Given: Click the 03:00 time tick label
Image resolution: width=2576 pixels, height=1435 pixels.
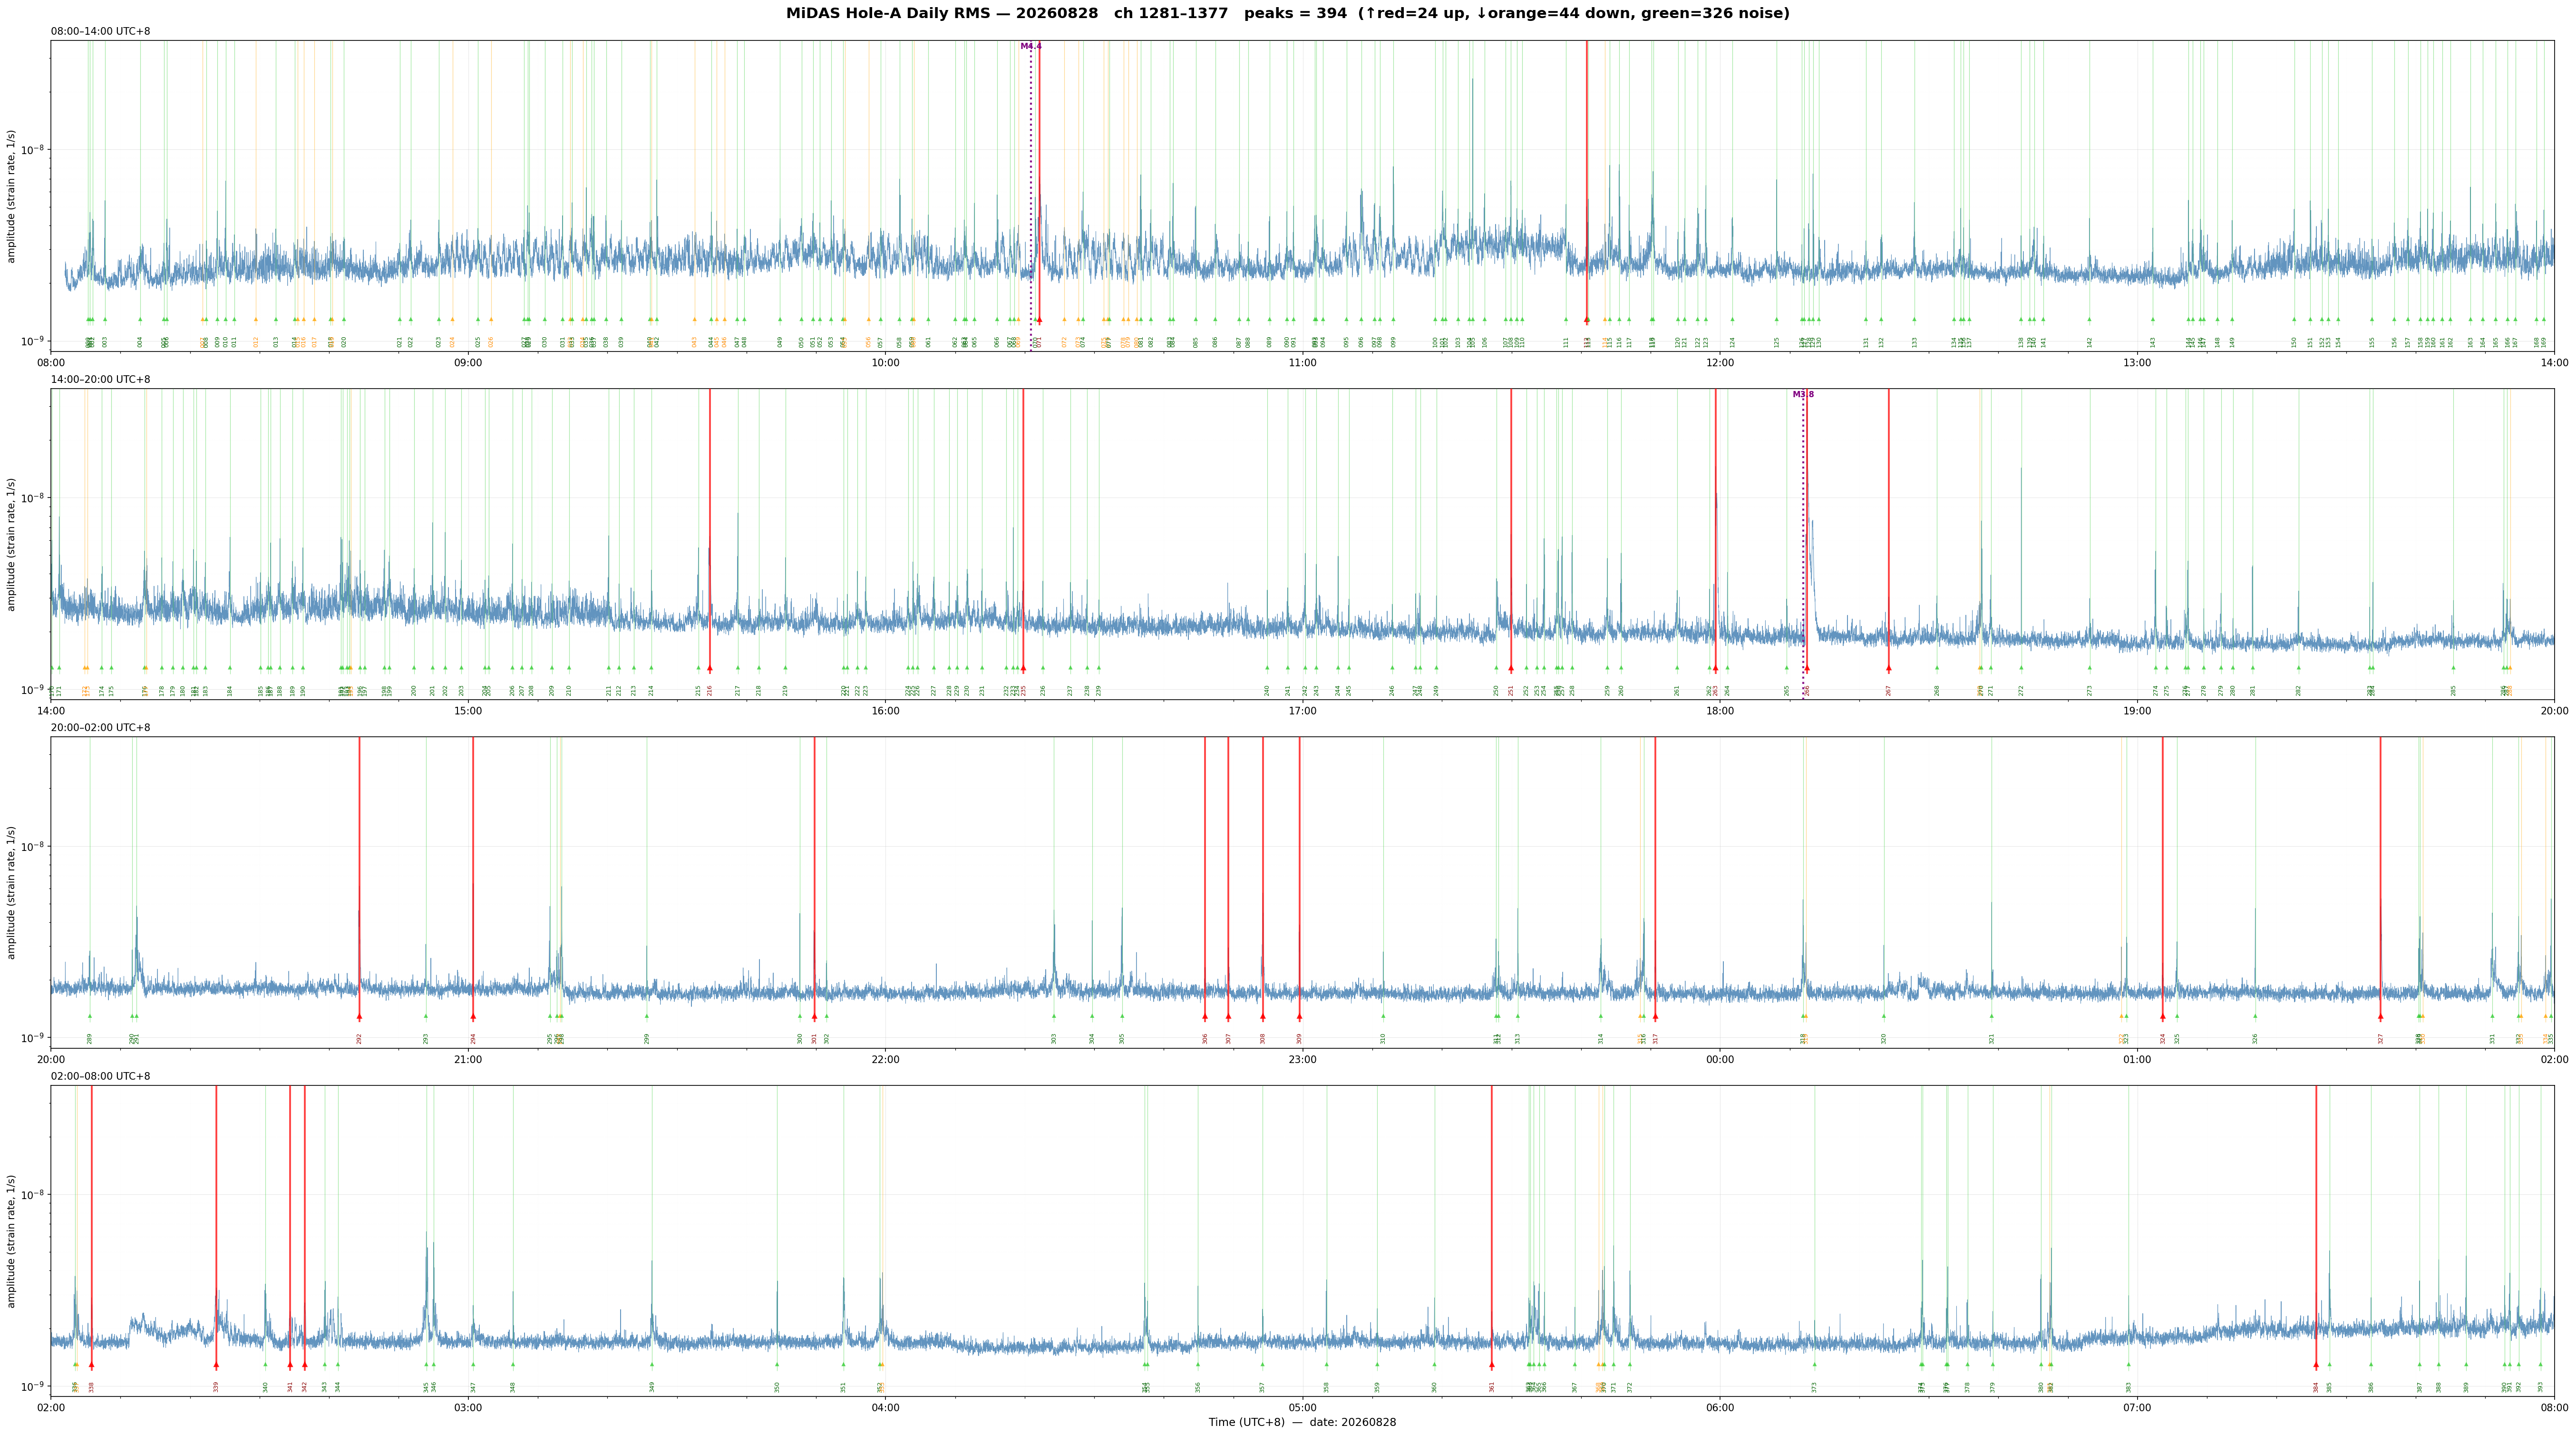Looking at the screenshot, I should pyautogui.click(x=468, y=1408).
